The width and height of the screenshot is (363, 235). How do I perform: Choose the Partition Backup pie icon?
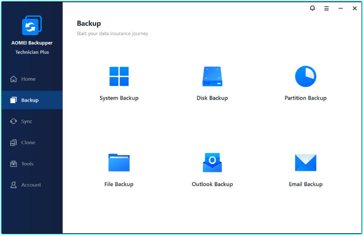tap(306, 76)
